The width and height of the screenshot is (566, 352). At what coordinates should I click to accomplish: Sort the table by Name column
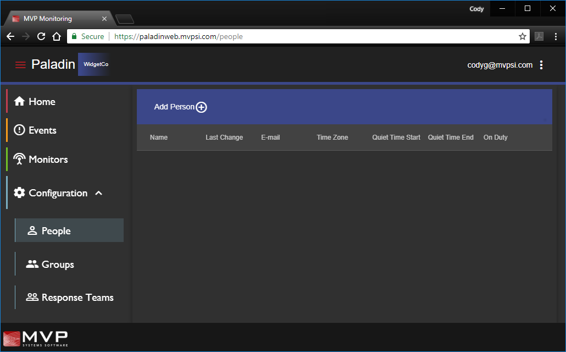point(159,137)
